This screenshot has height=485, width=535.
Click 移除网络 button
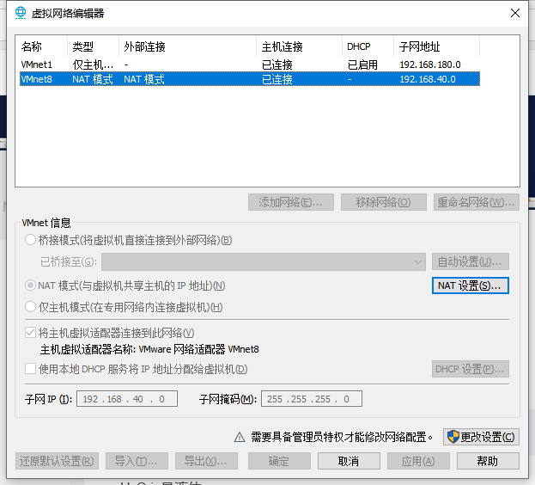point(384,202)
